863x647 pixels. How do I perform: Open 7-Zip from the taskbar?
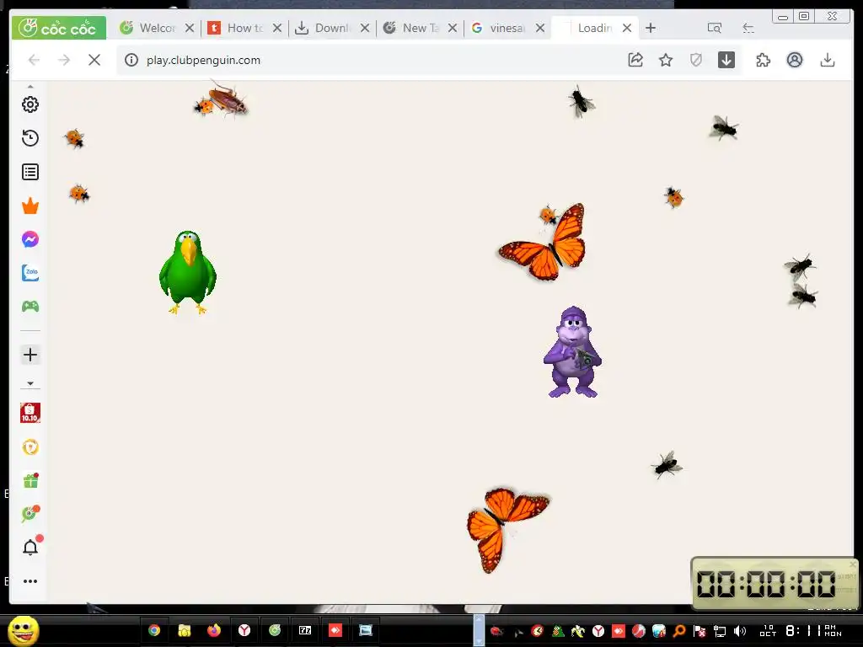(x=305, y=630)
